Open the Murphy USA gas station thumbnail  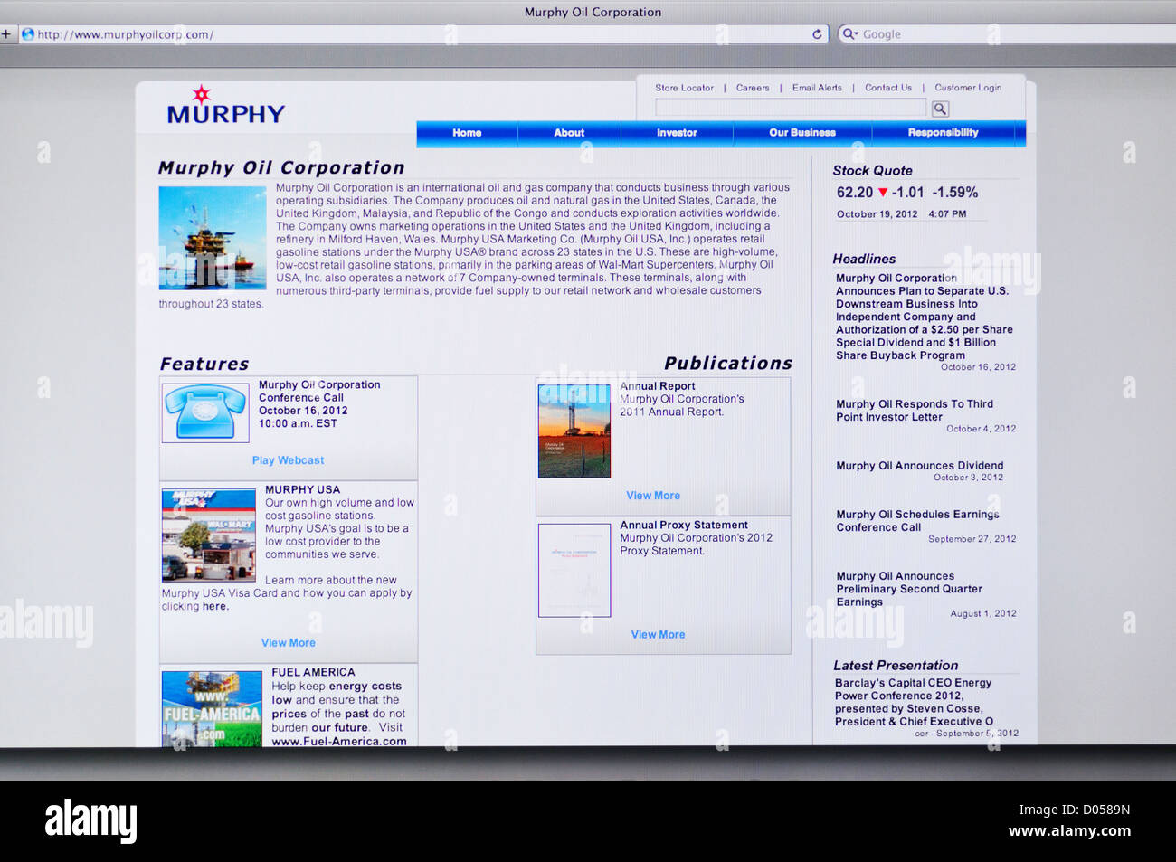209,535
